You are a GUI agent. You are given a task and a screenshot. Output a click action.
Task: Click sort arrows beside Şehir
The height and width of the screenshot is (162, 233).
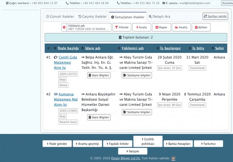[213, 48]
